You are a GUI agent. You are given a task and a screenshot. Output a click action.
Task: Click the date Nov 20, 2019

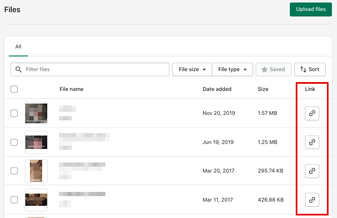coord(219,113)
